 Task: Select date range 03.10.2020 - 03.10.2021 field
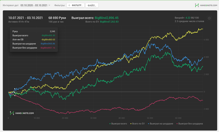click(34, 5)
